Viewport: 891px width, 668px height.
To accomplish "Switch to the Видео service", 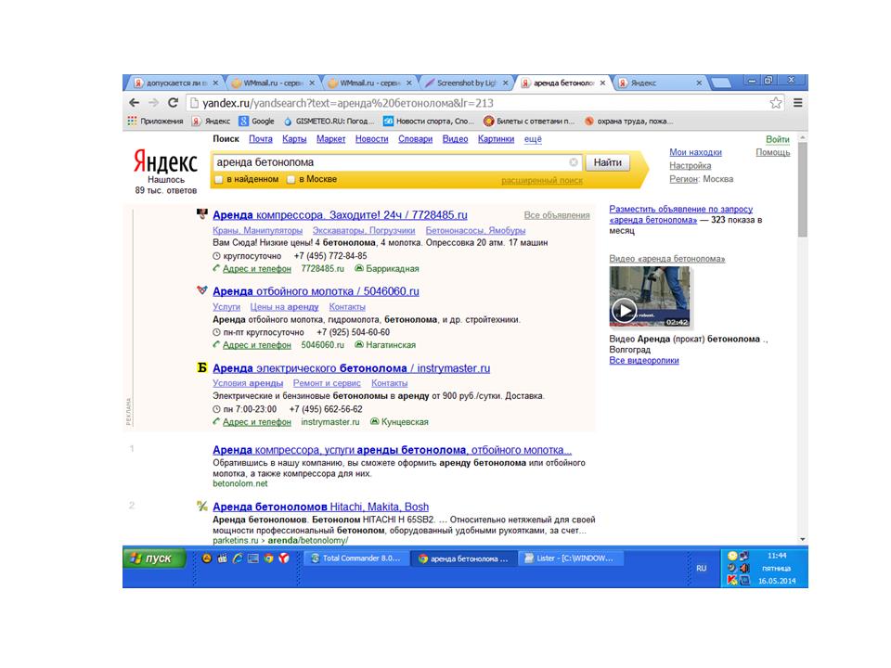I will [x=455, y=139].
